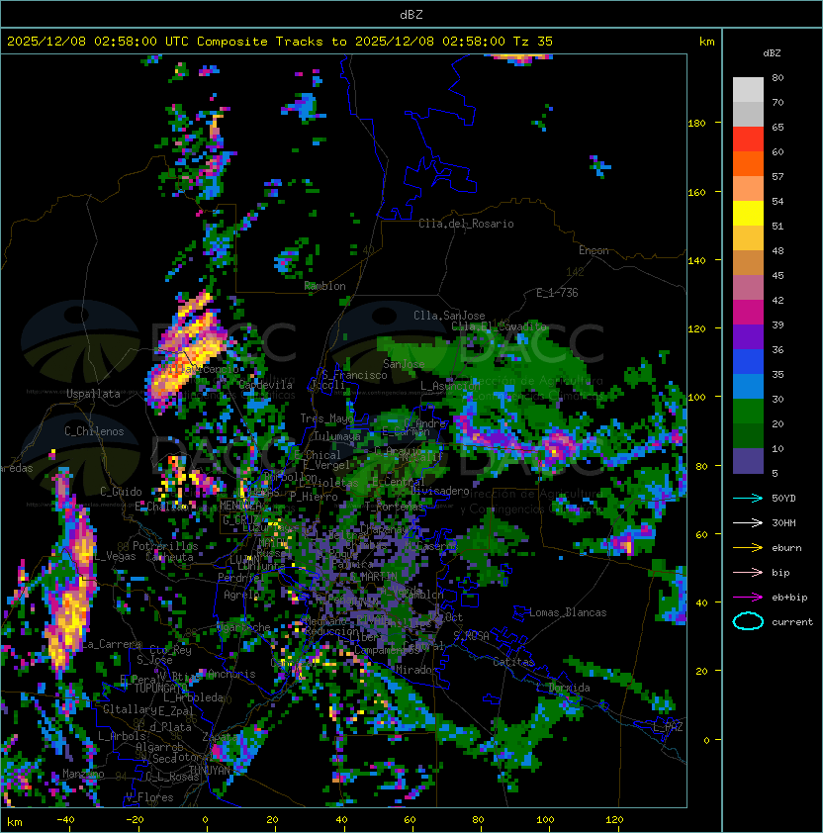The width and height of the screenshot is (823, 833).
Task: Click the Capdevila place label
Action: (x=265, y=385)
